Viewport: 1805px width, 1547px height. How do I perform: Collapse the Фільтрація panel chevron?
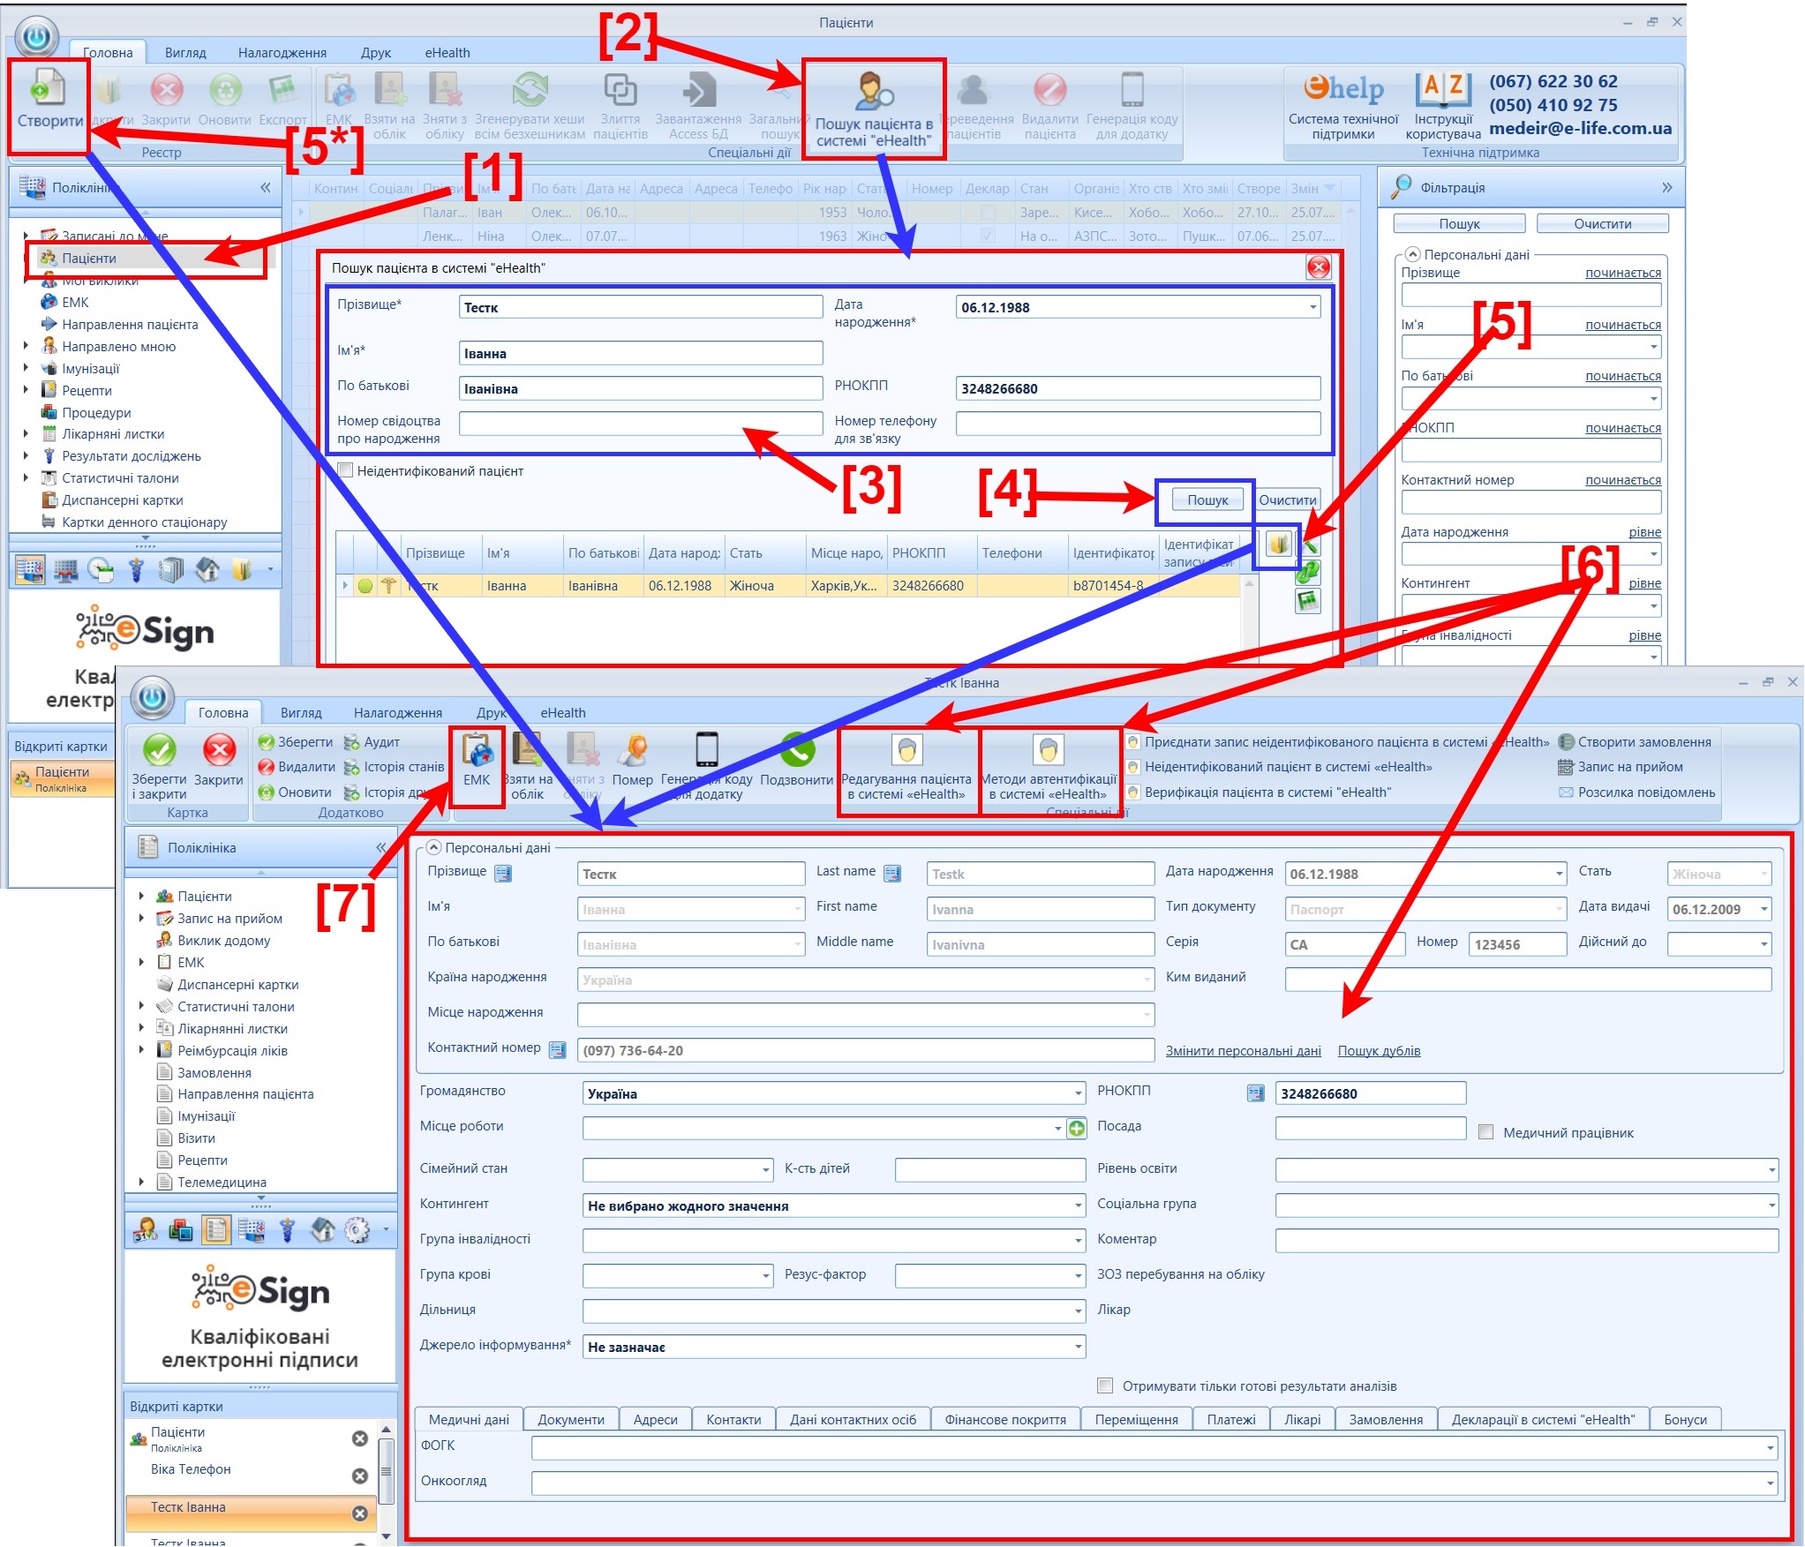pyautogui.click(x=1667, y=187)
